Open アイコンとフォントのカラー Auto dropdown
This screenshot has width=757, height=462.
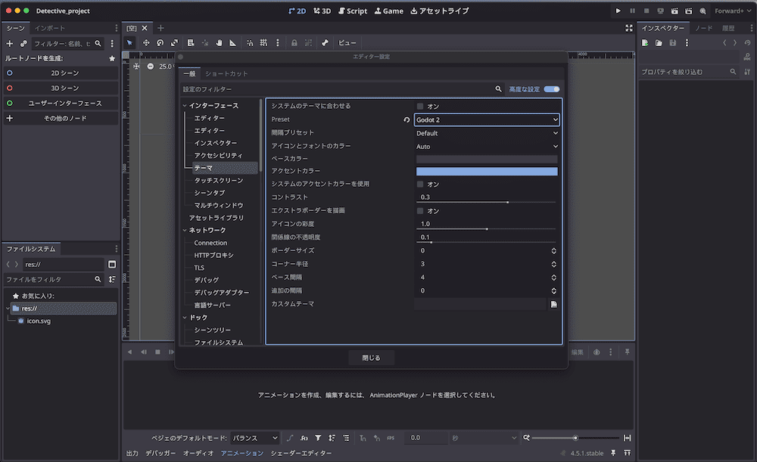tap(485, 146)
